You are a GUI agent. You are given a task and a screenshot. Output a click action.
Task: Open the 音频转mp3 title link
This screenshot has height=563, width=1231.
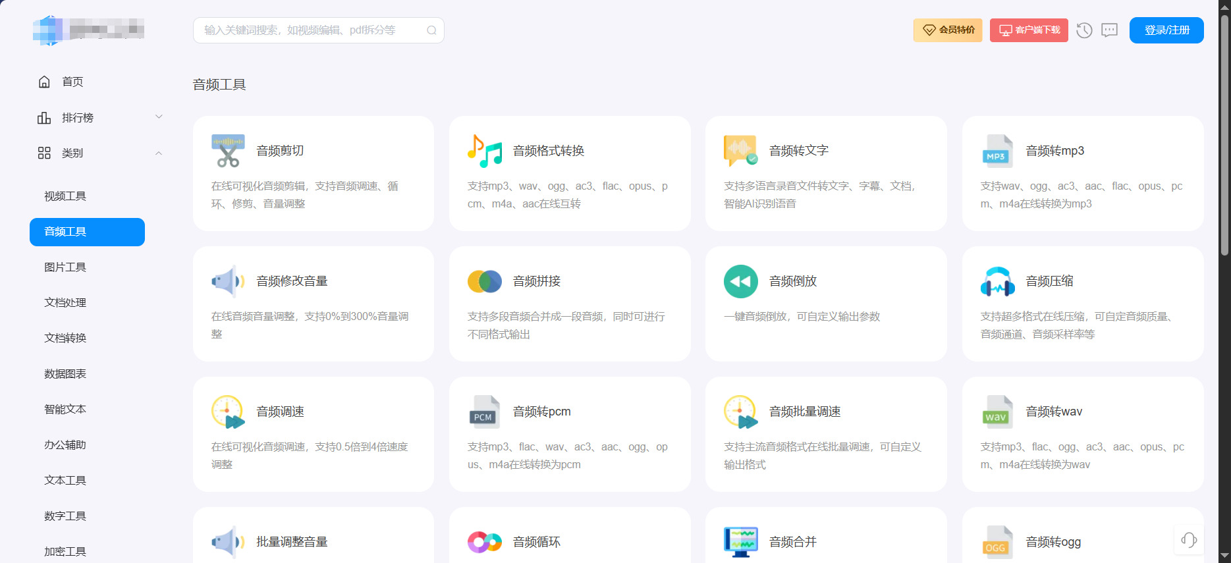(1055, 151)
